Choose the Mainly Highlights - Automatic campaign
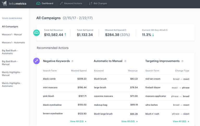 (12, 84)
